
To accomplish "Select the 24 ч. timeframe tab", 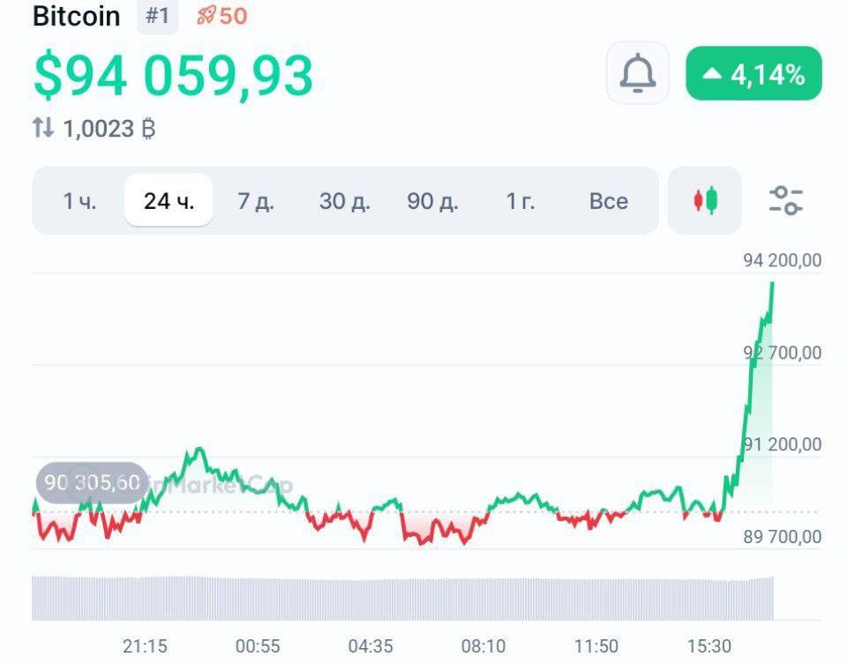I will [169, 201].
